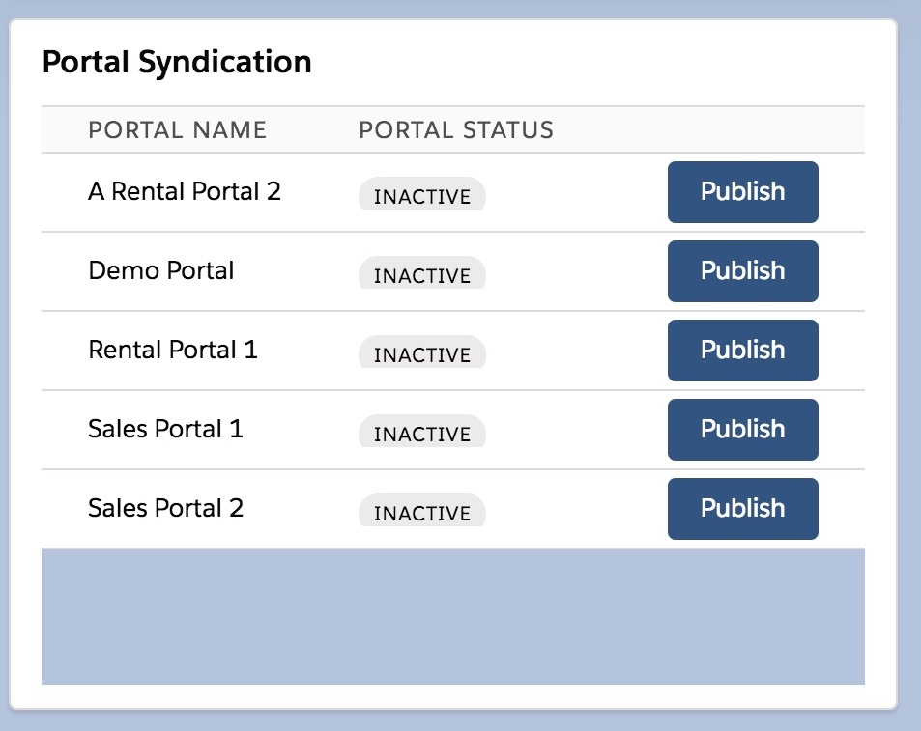Image resolution: width=921 pixels, height=731 pixels.
Task: Click Publish for Rental Portal 1
Action: coord(742,351)
